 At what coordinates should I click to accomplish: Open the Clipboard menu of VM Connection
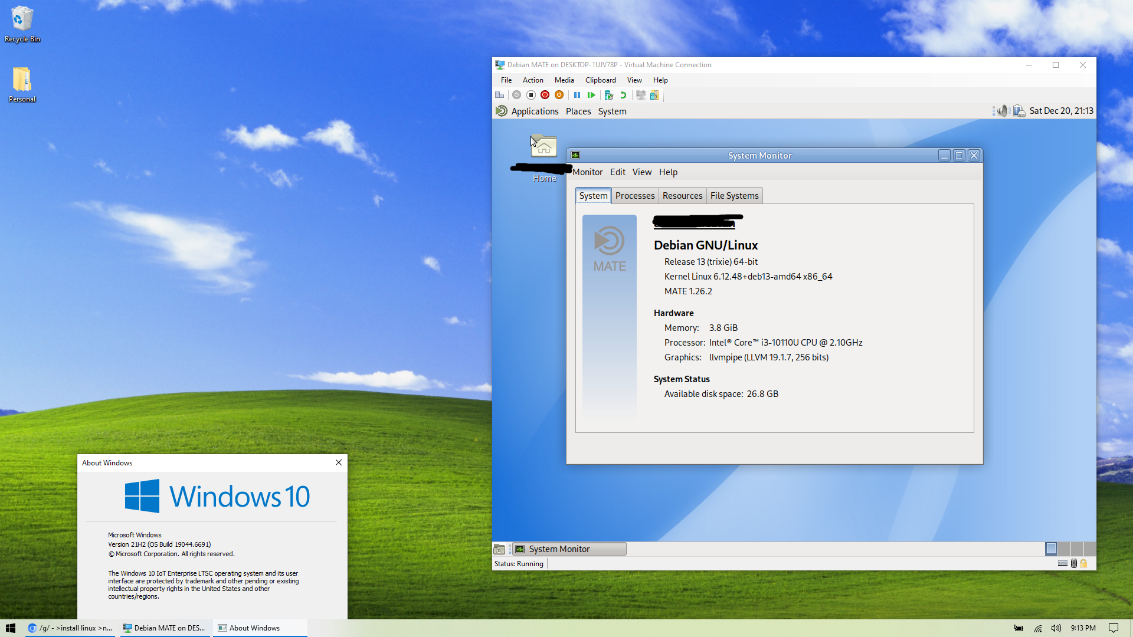[x=600, y=80]
